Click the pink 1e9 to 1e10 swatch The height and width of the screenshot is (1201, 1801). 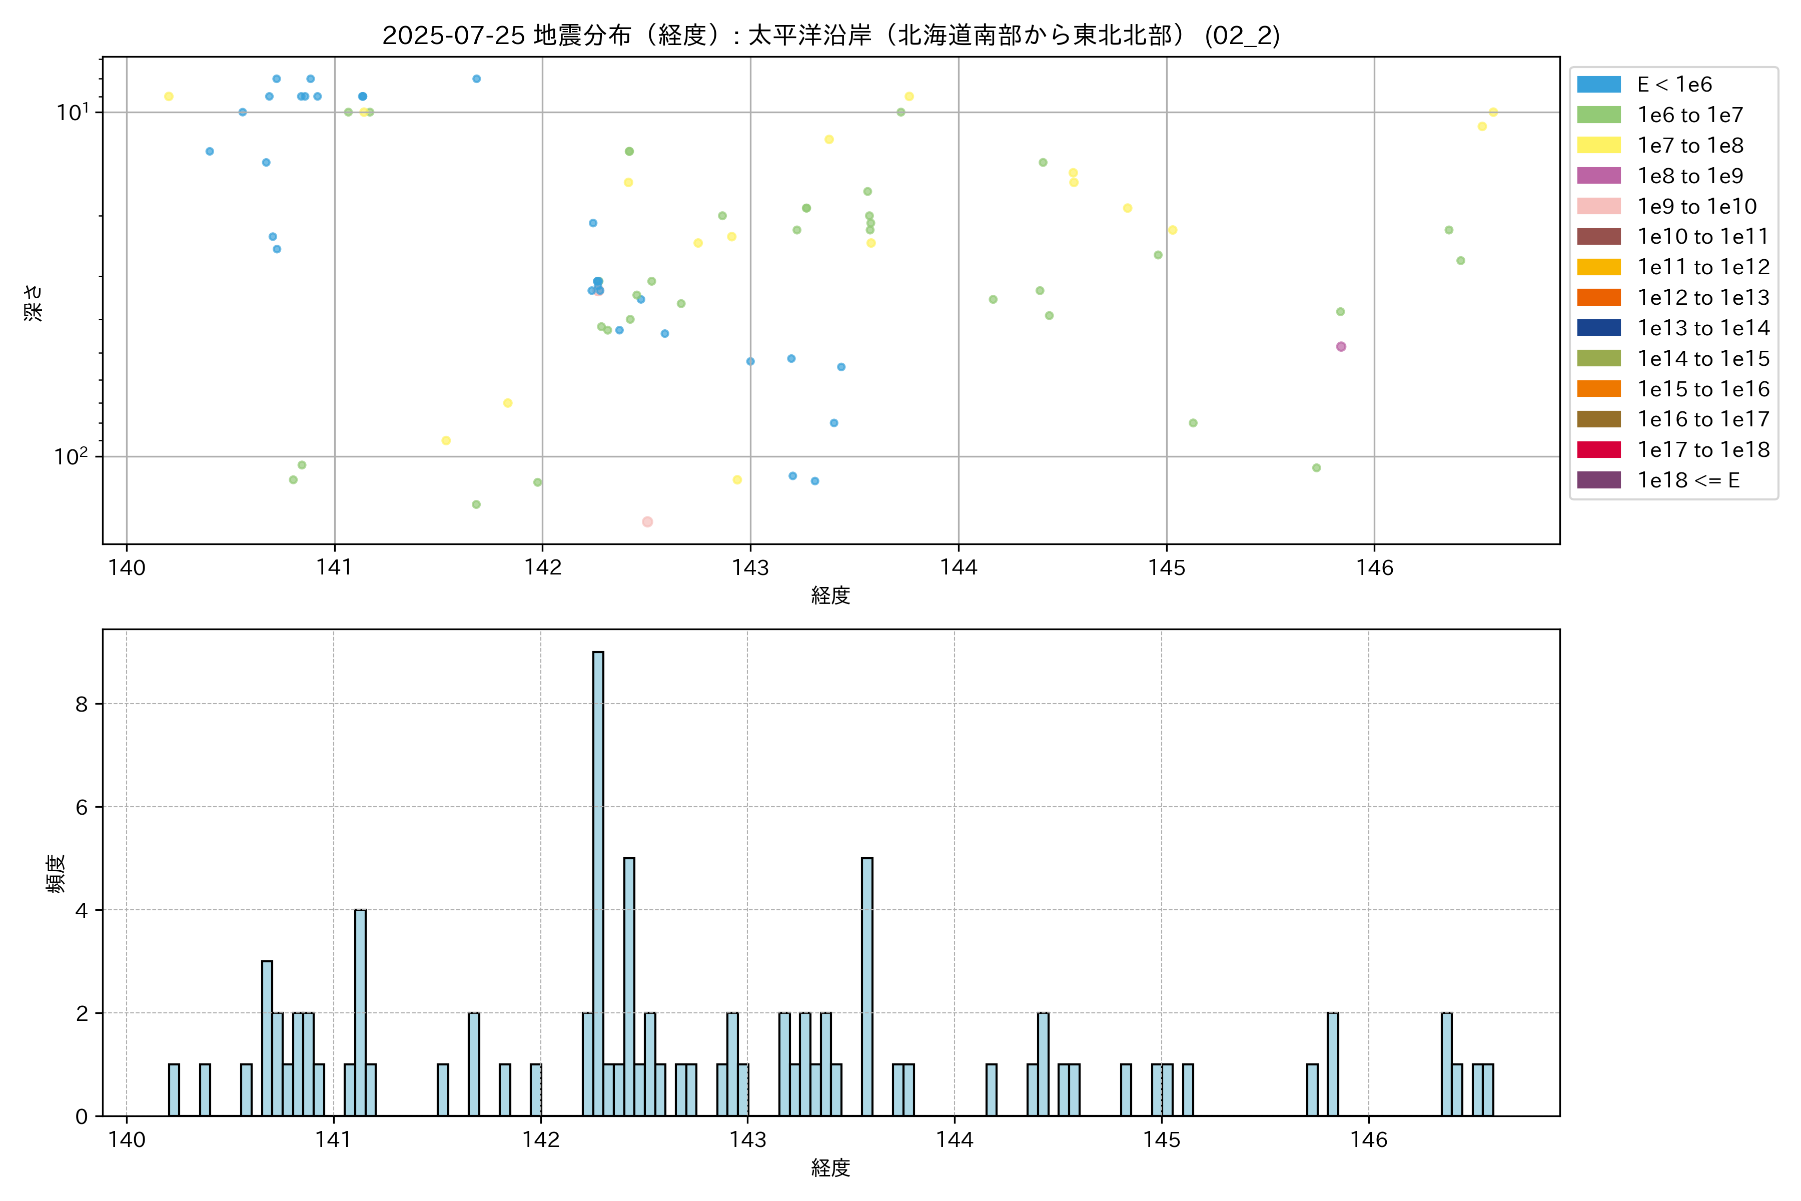[x=1598, y=206]
